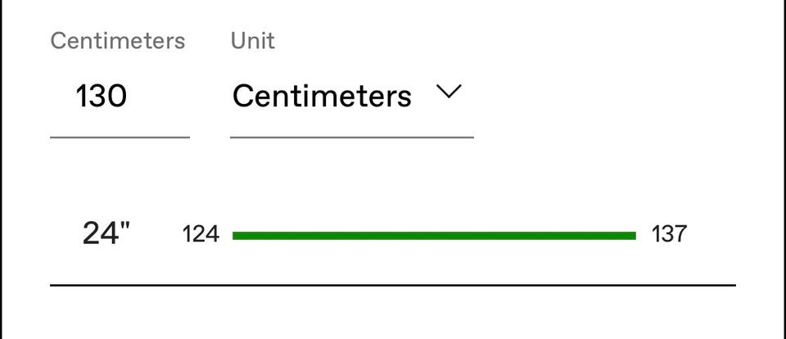Image resolution: width=786 pixels, height=339 pixels.
Task: Select the 24" size label
Action: [x=106, y=234]
